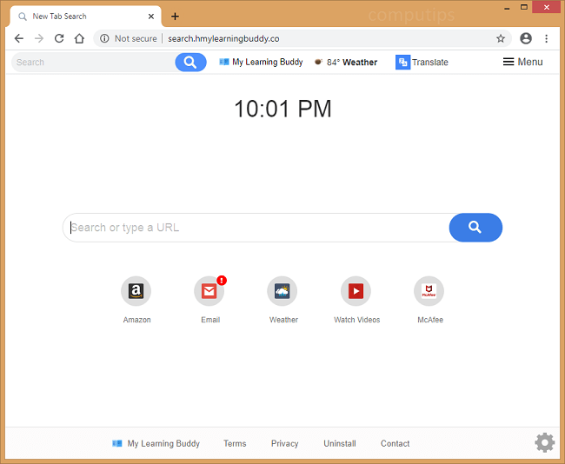Open the hamburger Menu in the toolbar

[x=522, y=62]
